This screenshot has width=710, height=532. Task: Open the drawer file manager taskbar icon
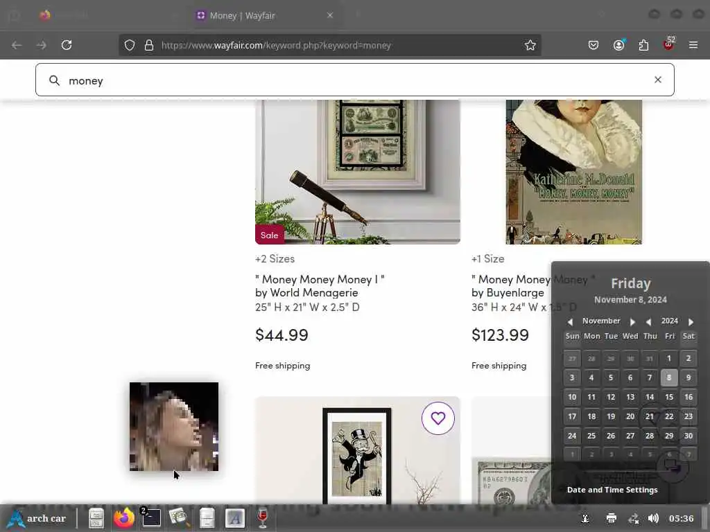point(207,518)
